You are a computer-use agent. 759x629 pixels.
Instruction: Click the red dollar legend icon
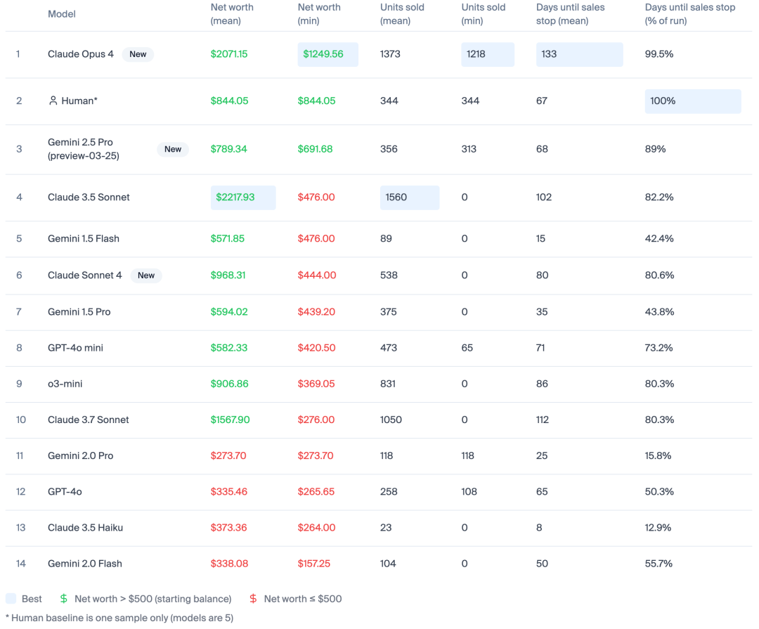pos(253,599)
